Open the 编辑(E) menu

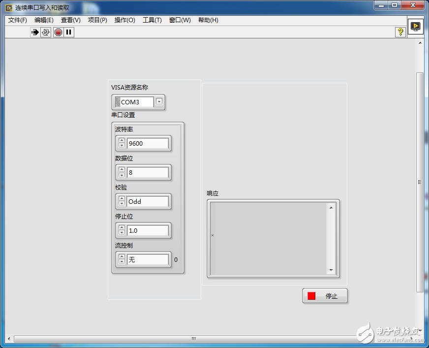click(44, 20)
